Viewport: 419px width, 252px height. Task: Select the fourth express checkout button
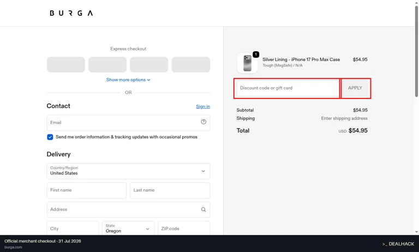(x=191, y=65)
